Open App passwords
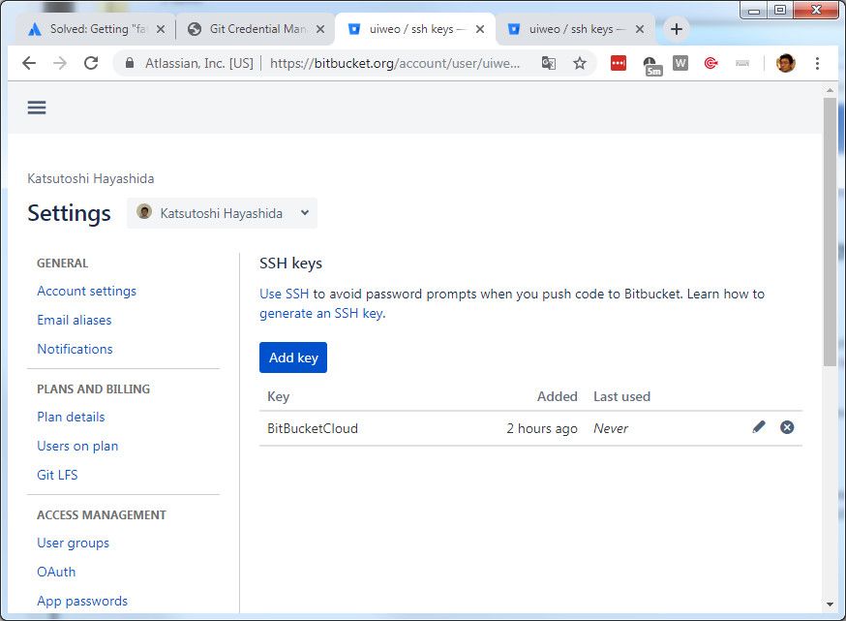 tap(82, 601)
